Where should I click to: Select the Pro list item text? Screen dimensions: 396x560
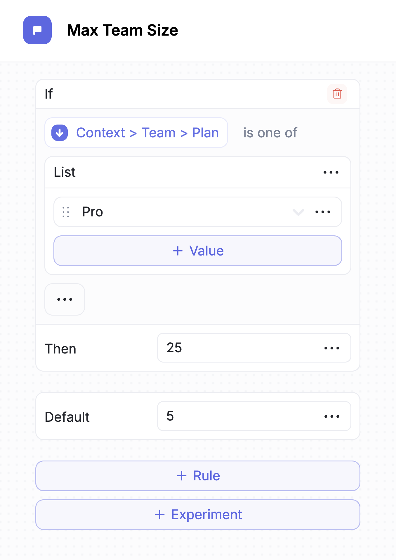93,212
